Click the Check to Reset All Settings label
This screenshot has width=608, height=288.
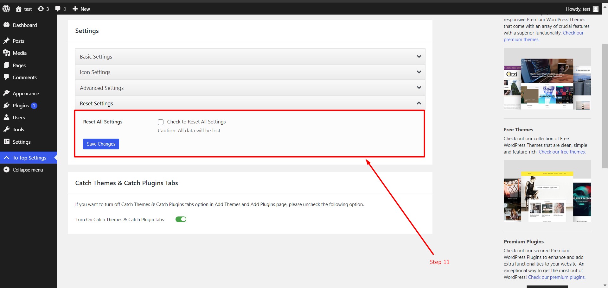click(196, 122)
